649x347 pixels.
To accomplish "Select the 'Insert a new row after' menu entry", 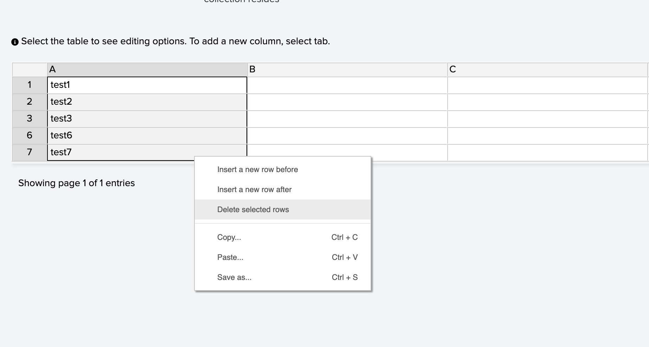I will click(254, 189).
